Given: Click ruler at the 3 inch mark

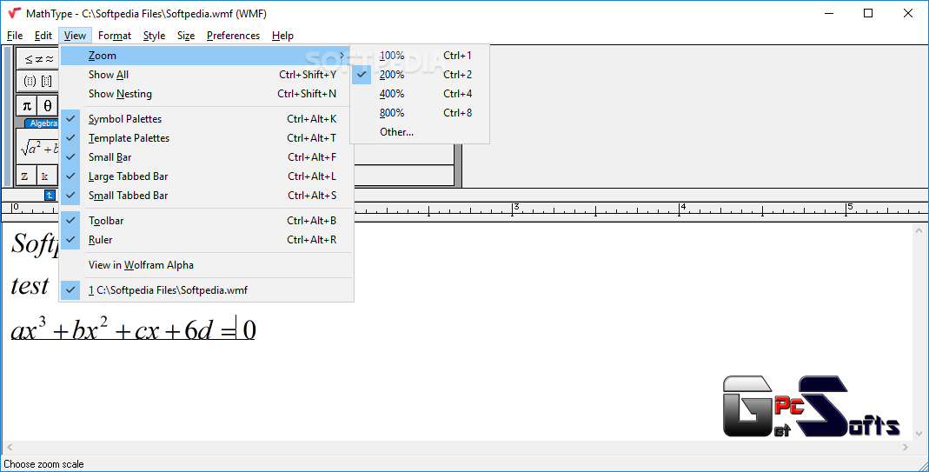Looking at the screenshot, I should (x=513, y=209).
